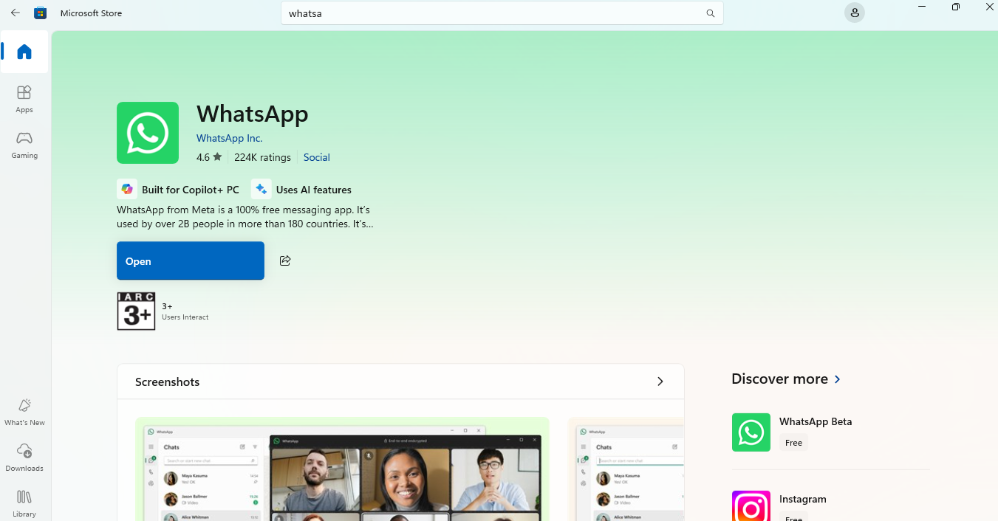
Task: Open the first WhatsApp video call screenshot
Action: [x=342, y=469]
